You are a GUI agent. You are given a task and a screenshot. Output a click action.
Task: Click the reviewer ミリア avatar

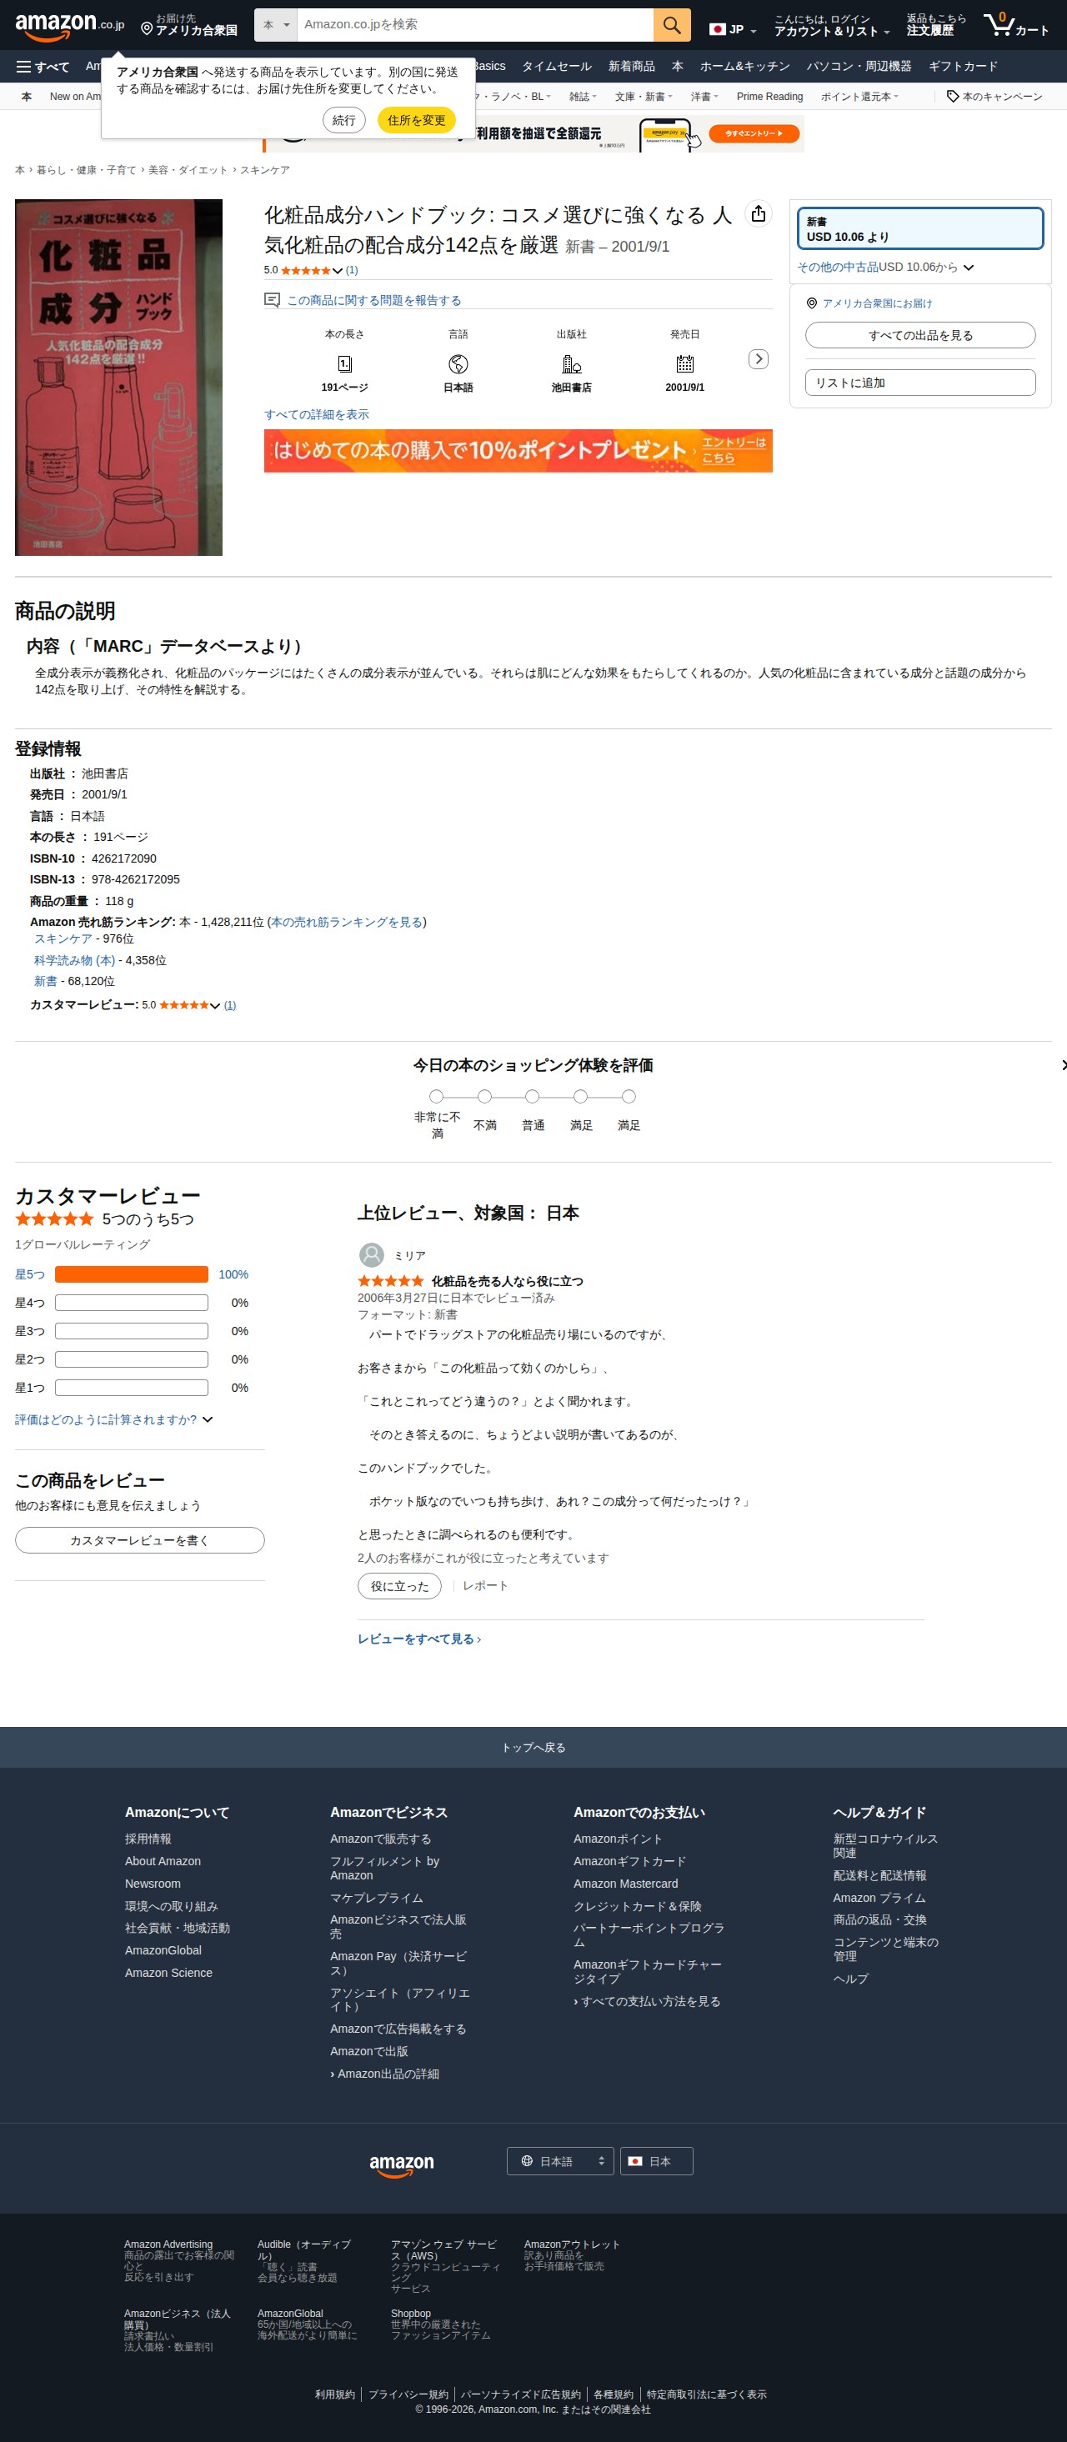point(372,1255)
